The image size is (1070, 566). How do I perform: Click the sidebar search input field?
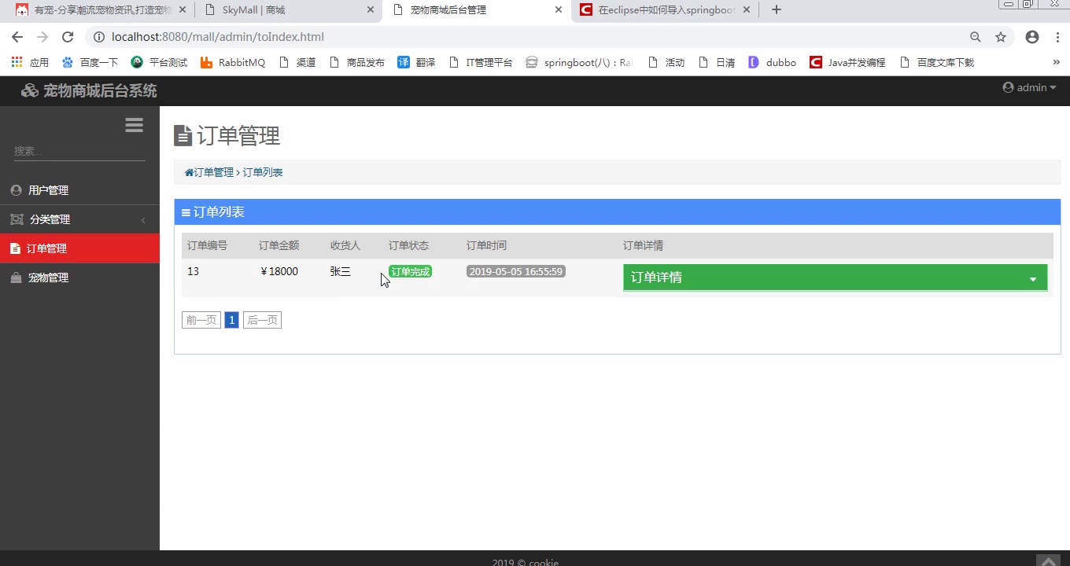coord(79,151)
